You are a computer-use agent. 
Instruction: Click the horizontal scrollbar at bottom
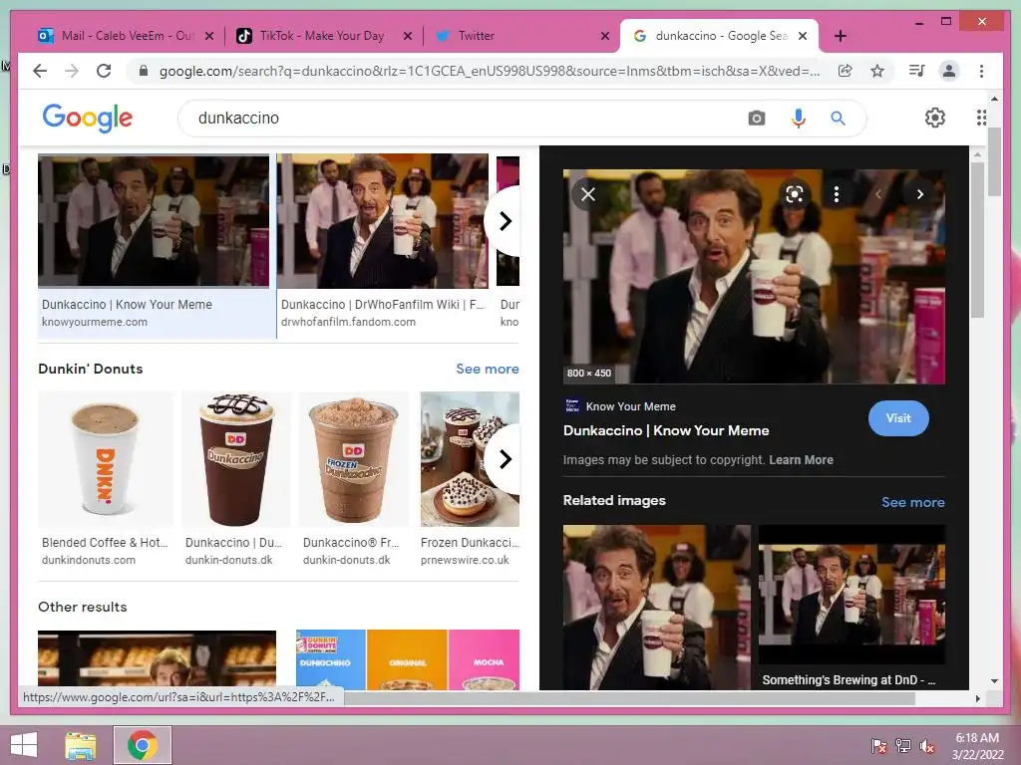629,698
